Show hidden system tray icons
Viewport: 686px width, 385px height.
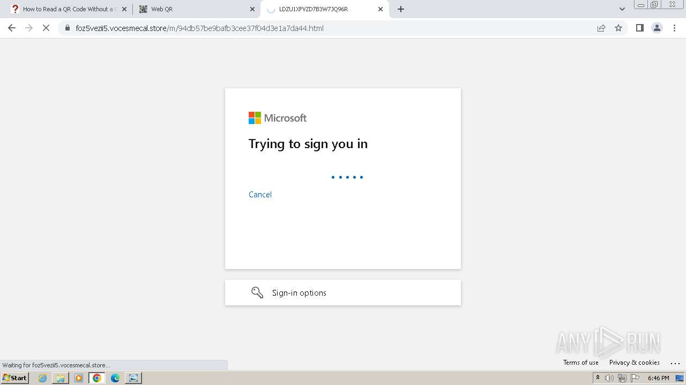coord(598,378)
